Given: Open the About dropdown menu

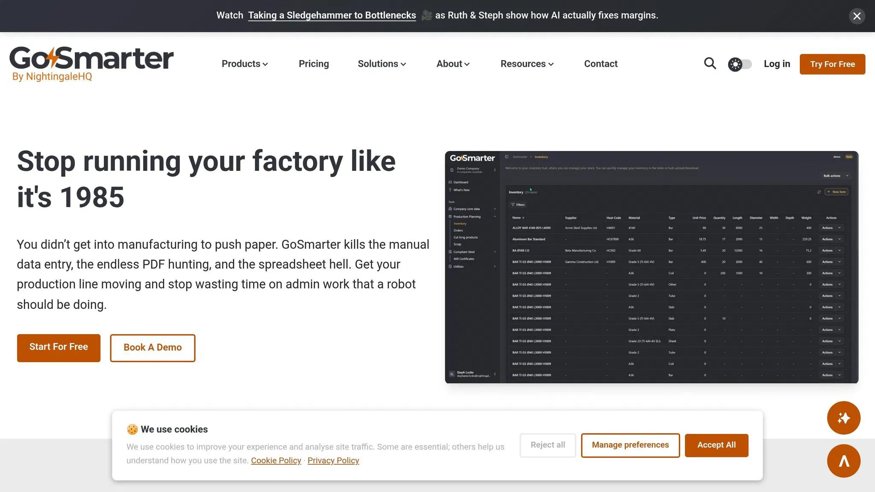Looking at the screenshot, I should [x=453, y=64].
